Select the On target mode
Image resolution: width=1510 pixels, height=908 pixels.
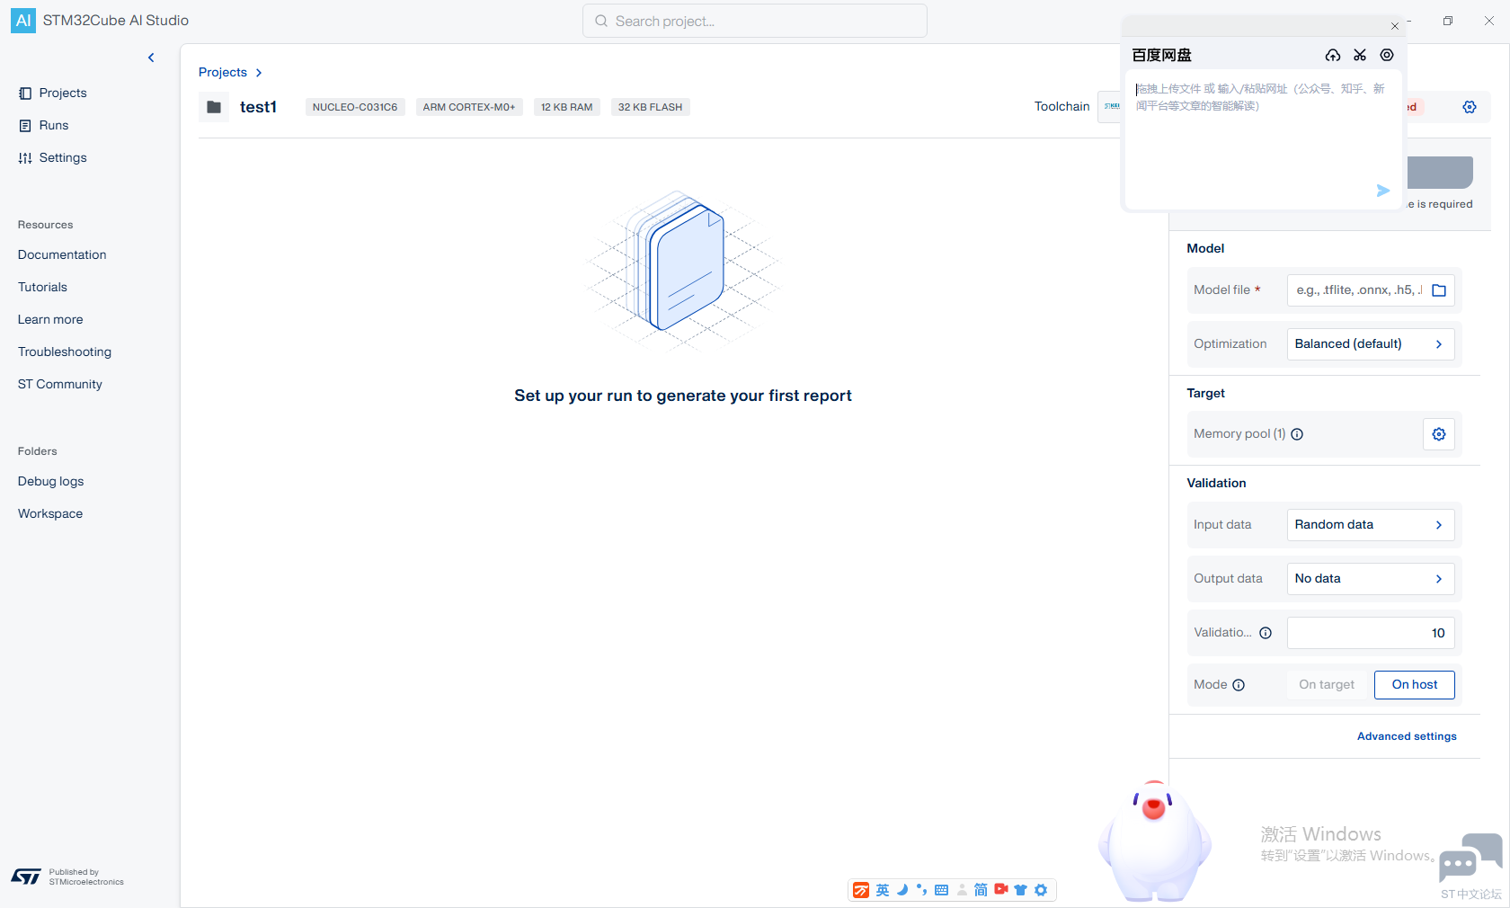[x=1327, y=685]
